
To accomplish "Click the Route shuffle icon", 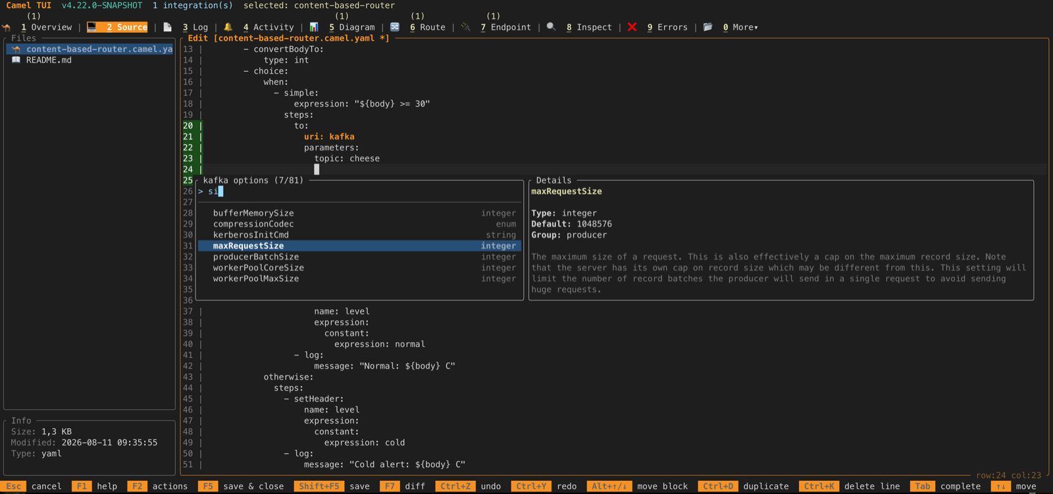I will click(x=395, y=28).
